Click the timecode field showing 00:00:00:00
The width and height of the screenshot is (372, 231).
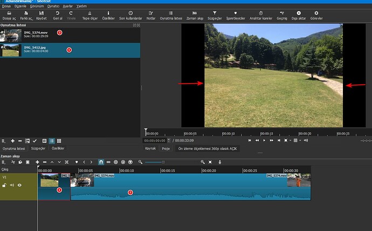click(x=155, y=140)
